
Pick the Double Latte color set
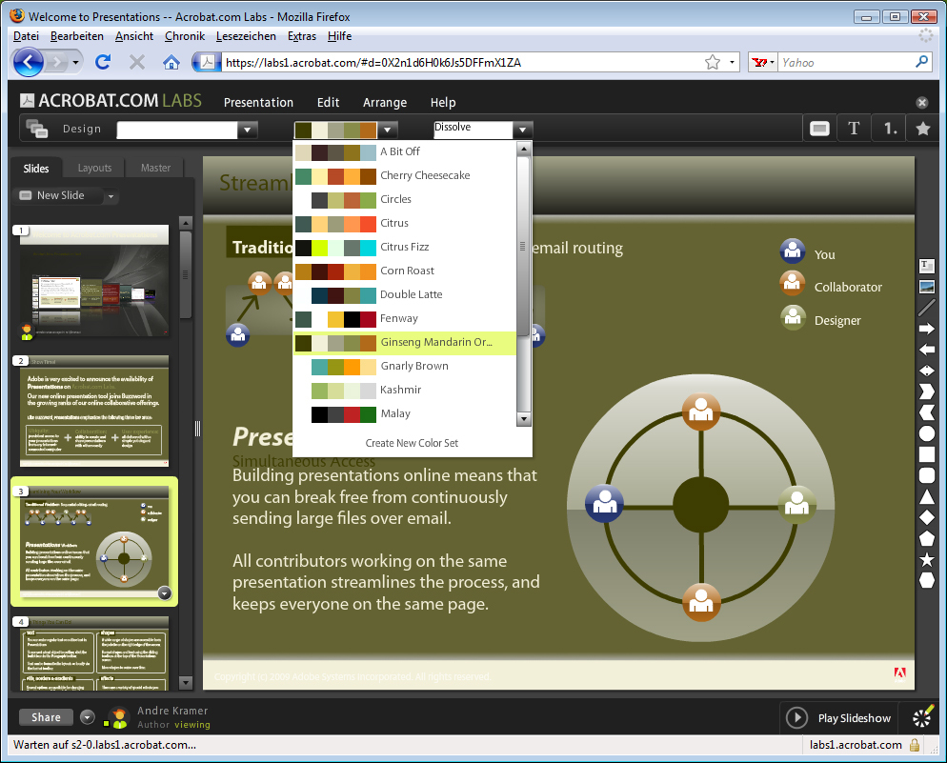[x=405, y=294]
